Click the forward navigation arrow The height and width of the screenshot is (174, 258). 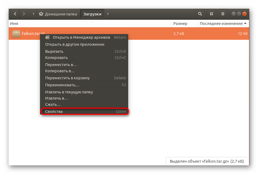point(24,14)
